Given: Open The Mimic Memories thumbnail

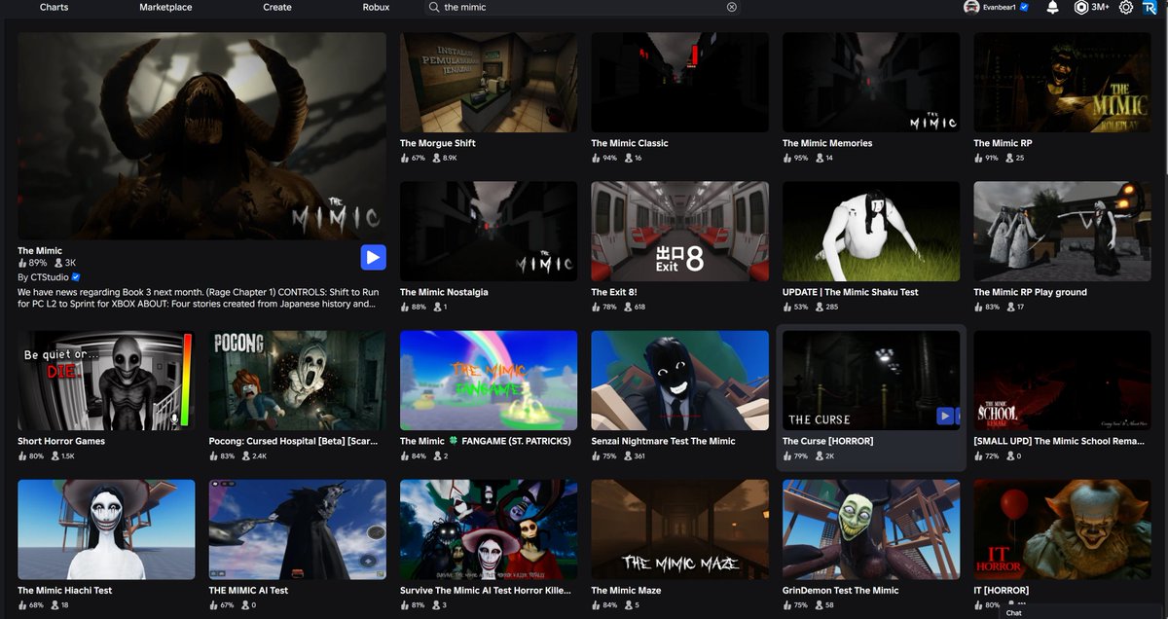Looking at the screenshot, I should pyautogui.click(x=871, y=83).
